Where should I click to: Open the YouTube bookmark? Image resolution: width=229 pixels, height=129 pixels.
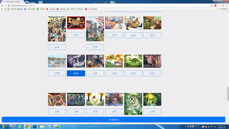[x=51, y=9]
